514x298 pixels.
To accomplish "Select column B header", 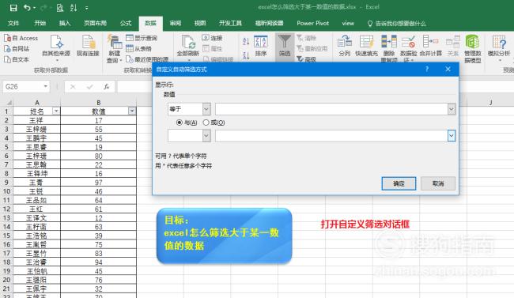I will pyautogui.click(x=98, y=102).
